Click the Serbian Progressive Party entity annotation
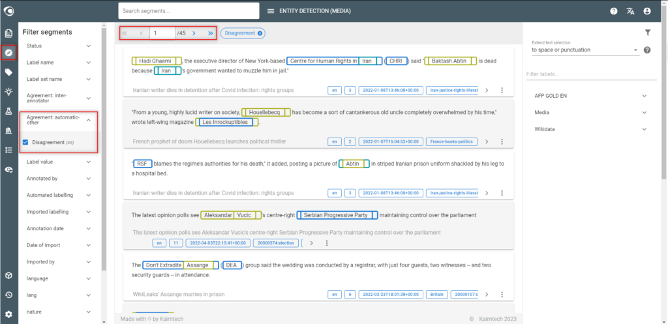Image resolution: width=668 pixels, height=324 pixels. click(337, 215)
